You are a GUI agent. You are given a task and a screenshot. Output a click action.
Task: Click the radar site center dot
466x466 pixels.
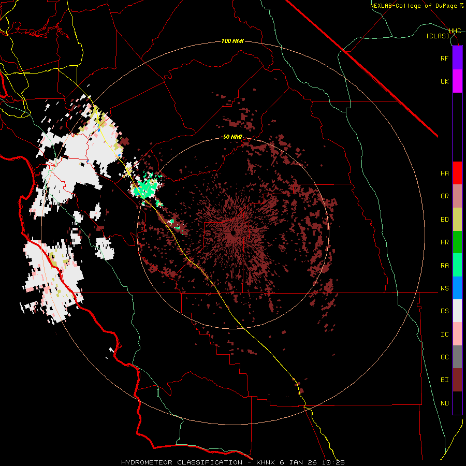pos(232,232)
